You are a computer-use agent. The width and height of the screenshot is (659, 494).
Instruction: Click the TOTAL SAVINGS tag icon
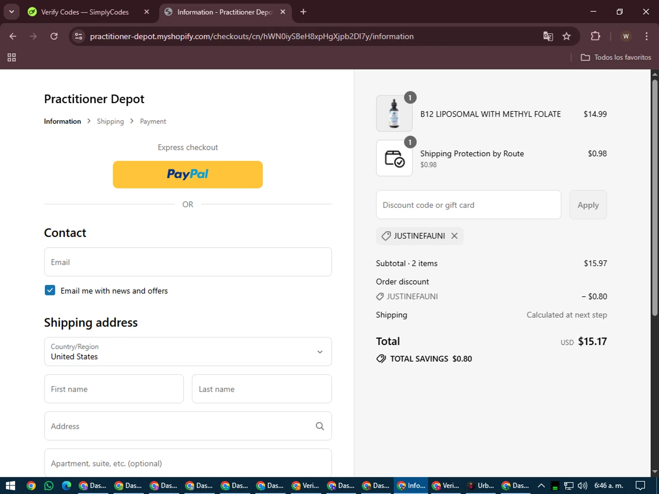(381, 359)
